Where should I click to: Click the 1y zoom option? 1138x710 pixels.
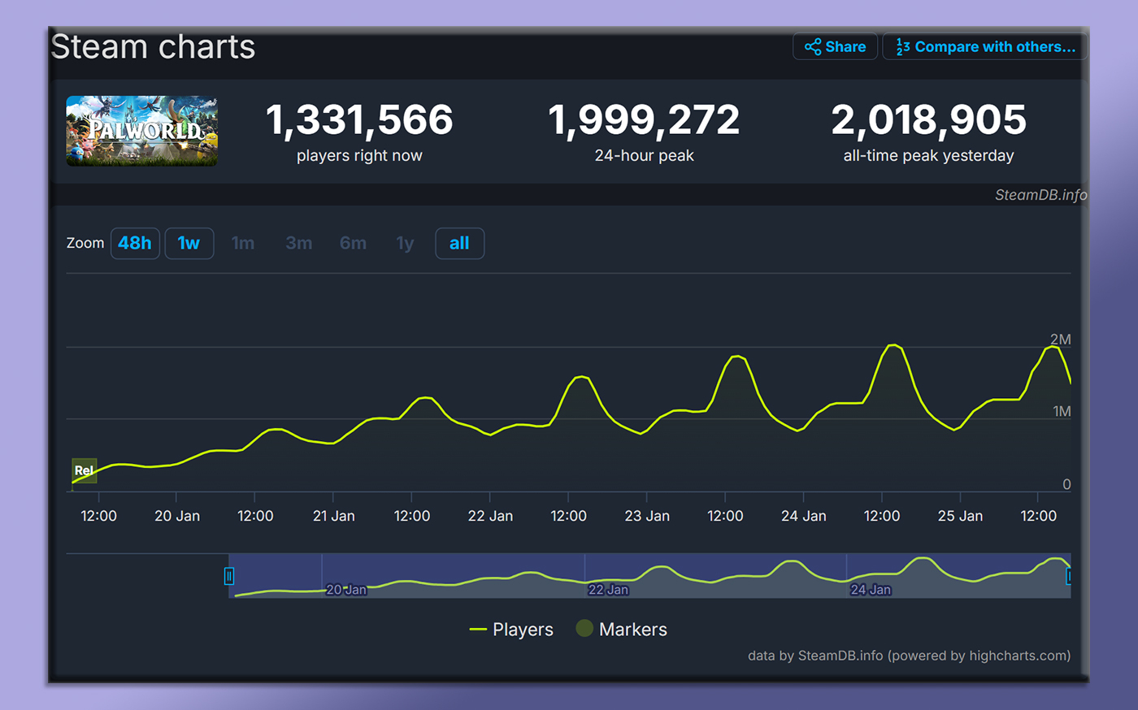(405, 244)
